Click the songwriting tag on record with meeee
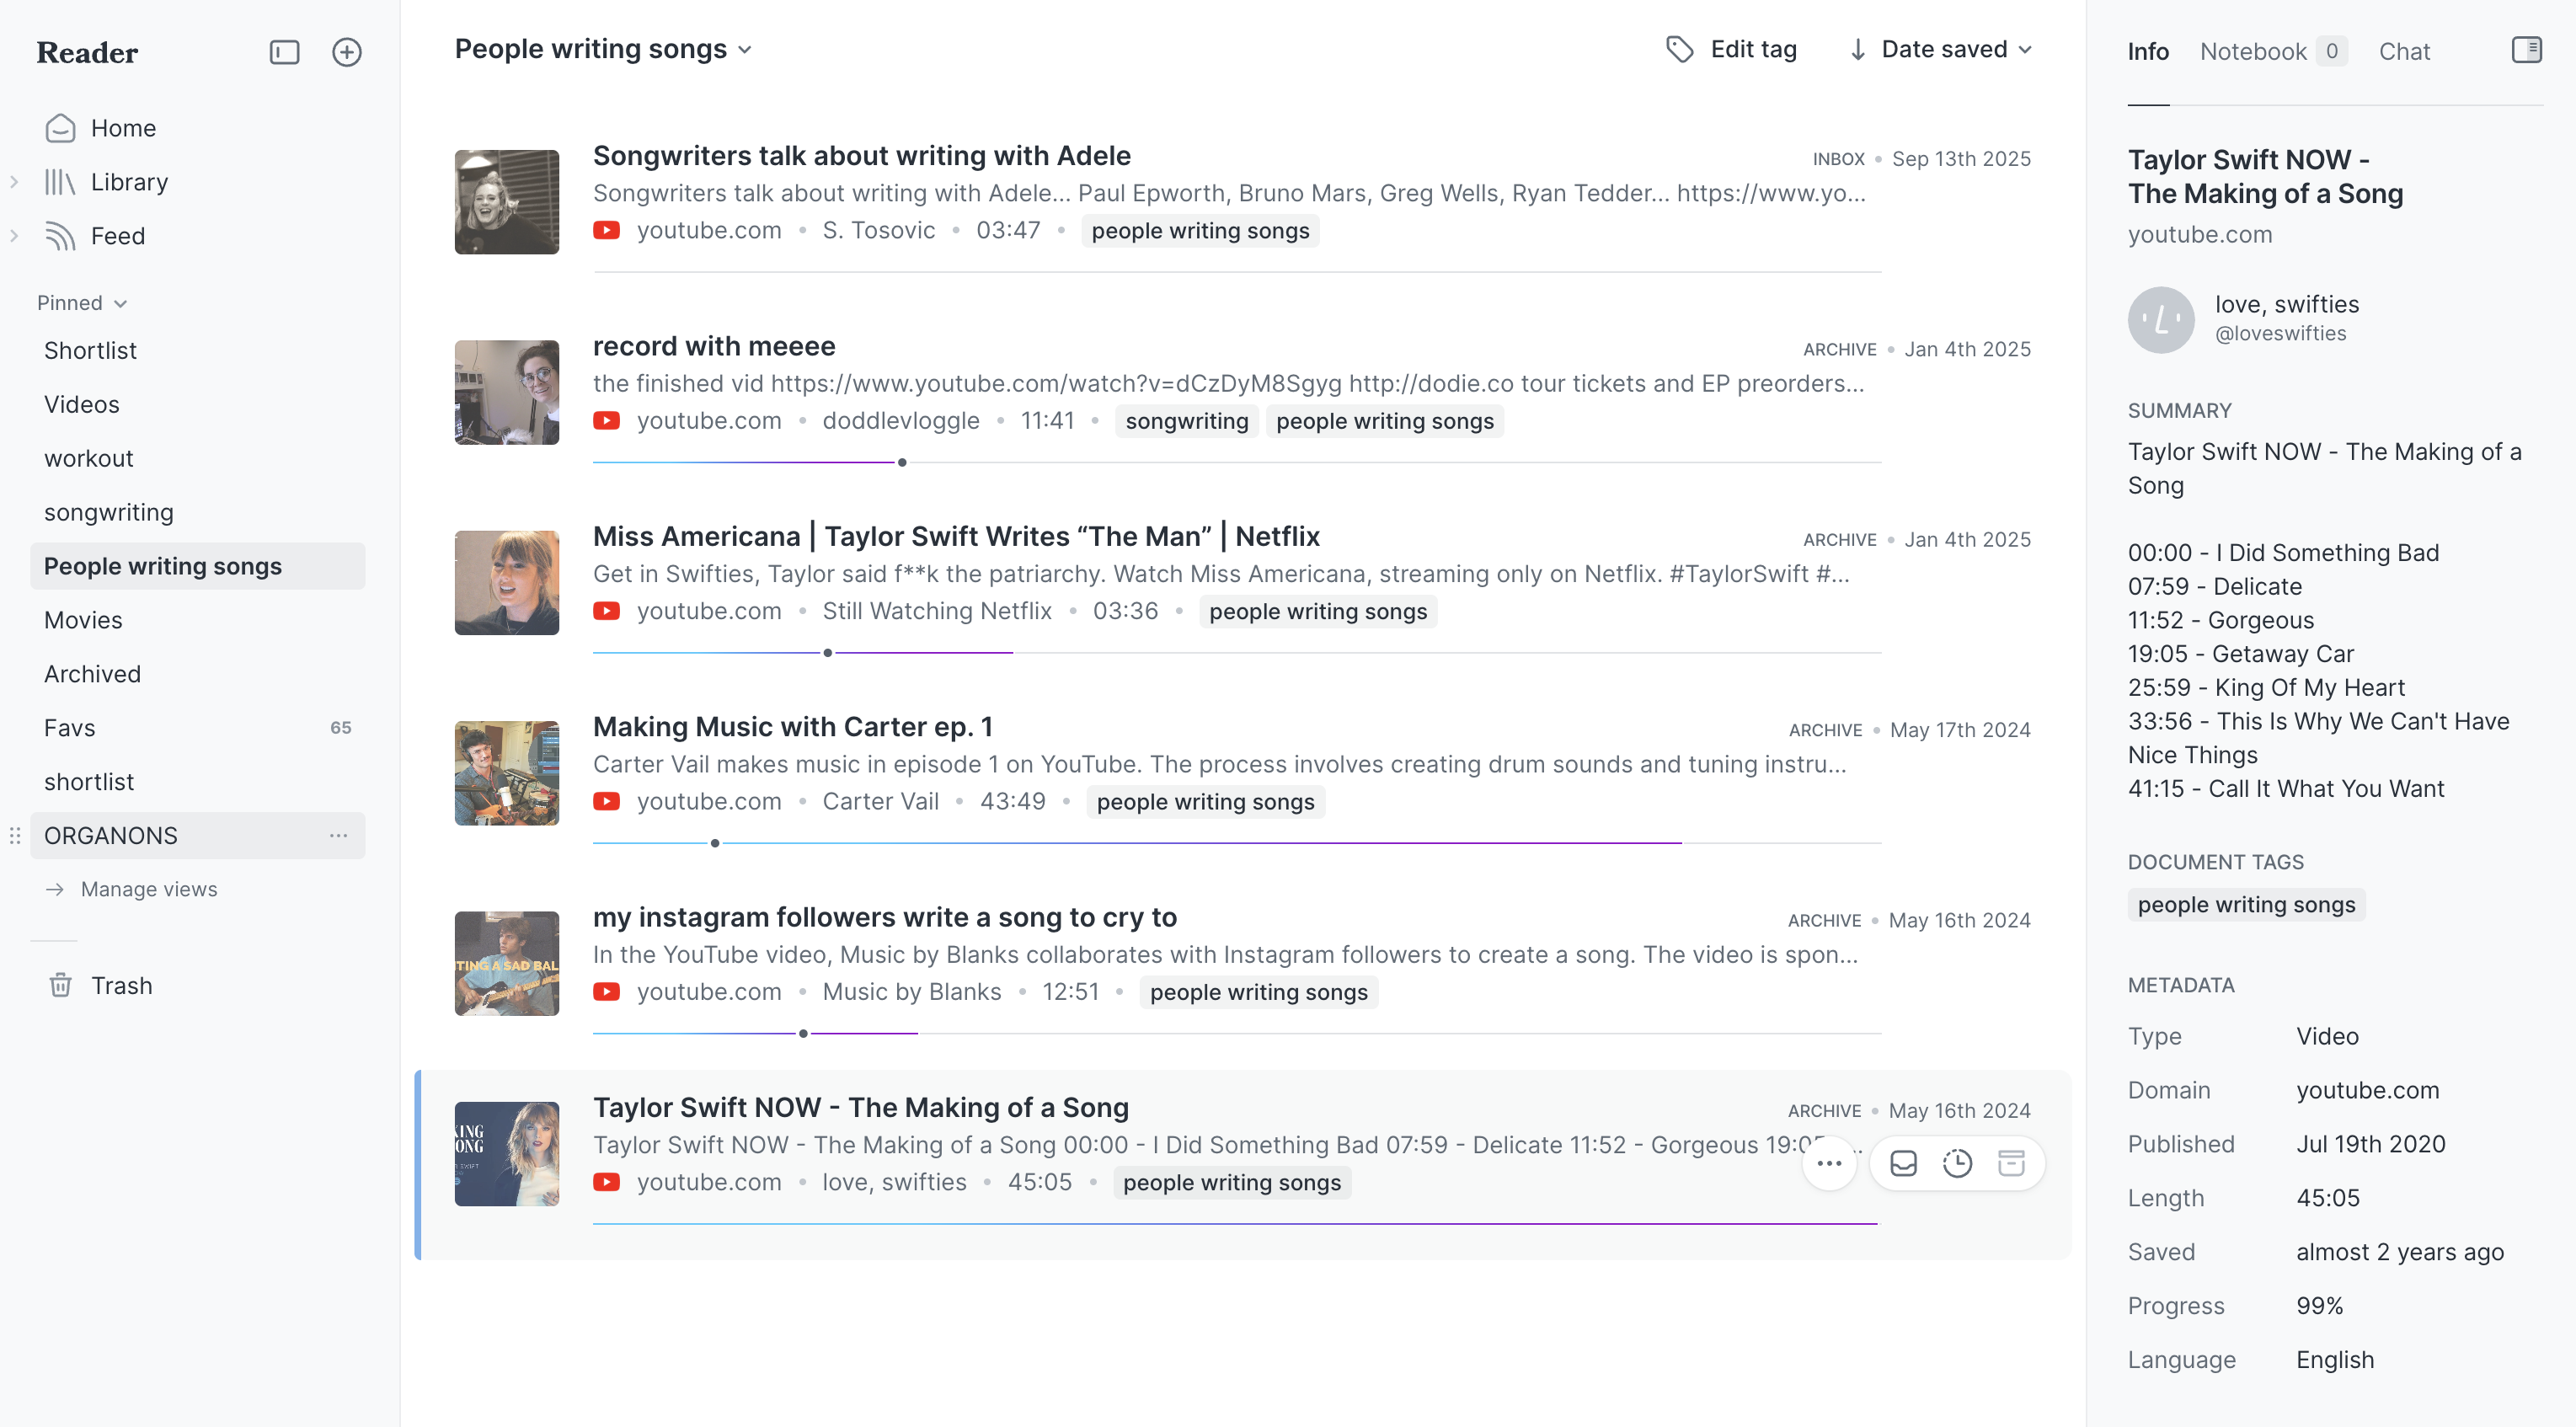This screenshot has height=1427, width=2576. coord(1186,421)
